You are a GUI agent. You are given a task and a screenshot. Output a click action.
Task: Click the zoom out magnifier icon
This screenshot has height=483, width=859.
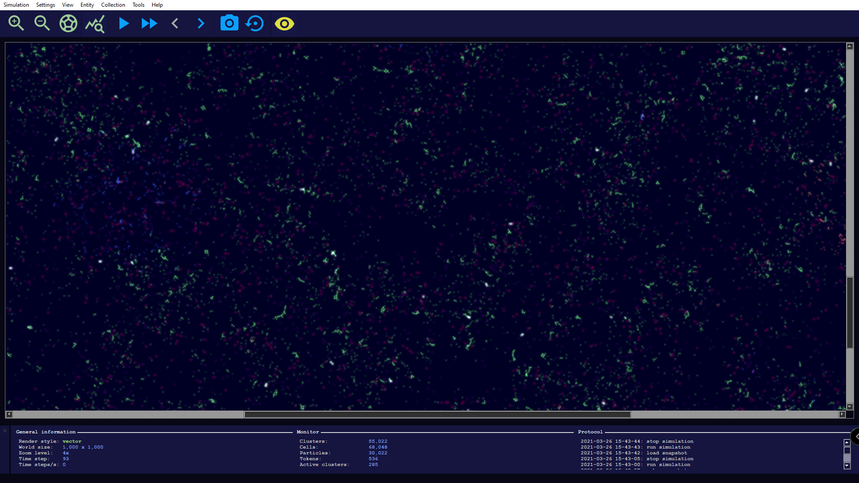42,23
